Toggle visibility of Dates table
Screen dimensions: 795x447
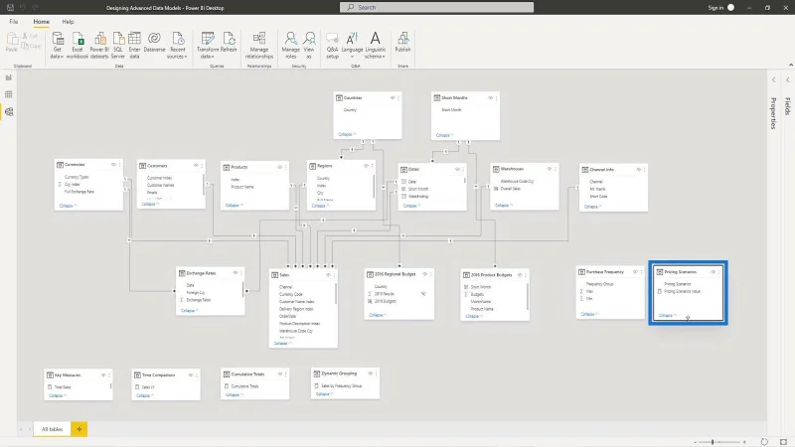[x=457, y=169]
